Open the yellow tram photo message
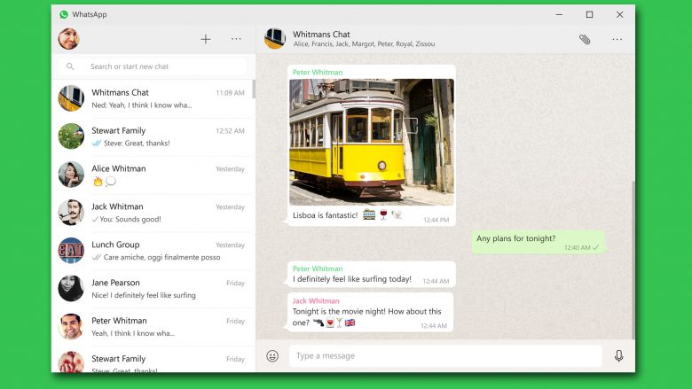Image resolution: width=692 pixels, height=389 pixels. pyautogui.click(x=371, y=142)
